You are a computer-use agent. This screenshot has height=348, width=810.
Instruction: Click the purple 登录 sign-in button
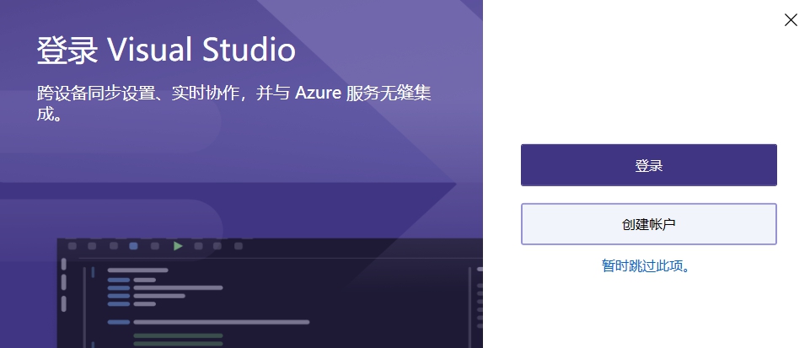(648, 165)
